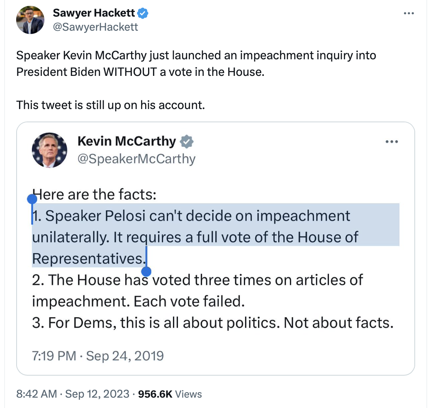Click the lower text selection handle
The image size is (433, 408).
point(146,272)
